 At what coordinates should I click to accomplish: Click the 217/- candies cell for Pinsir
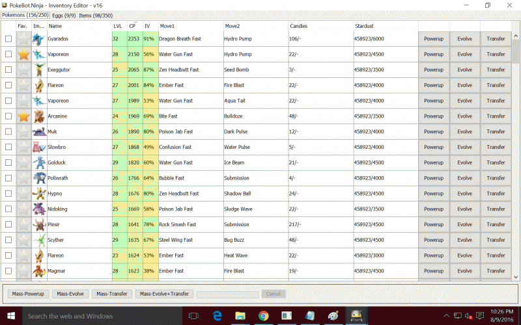[x=321, y=224]
